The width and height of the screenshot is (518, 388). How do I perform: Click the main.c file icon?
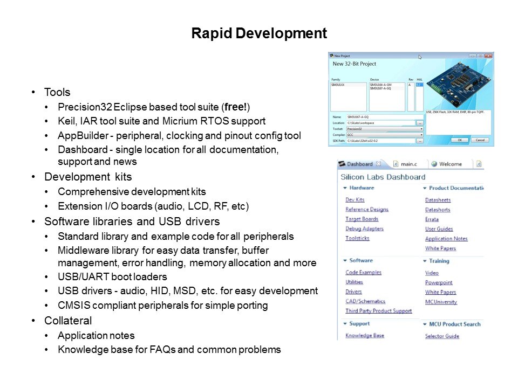click(395, 164)
